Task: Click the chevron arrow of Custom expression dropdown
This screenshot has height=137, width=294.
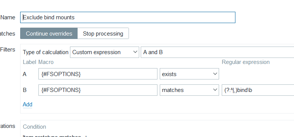Action: pos(135,52)
